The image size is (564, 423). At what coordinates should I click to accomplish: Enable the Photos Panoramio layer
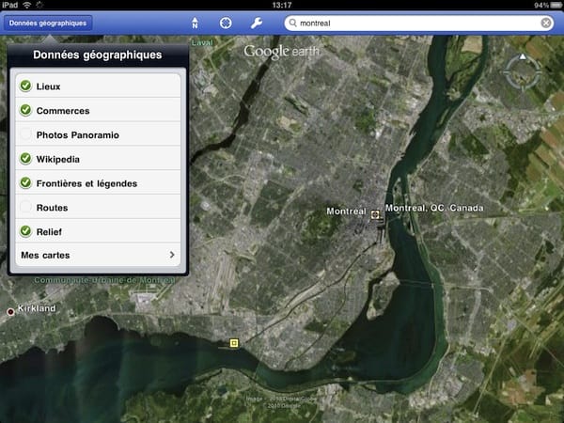coord(26,134)
